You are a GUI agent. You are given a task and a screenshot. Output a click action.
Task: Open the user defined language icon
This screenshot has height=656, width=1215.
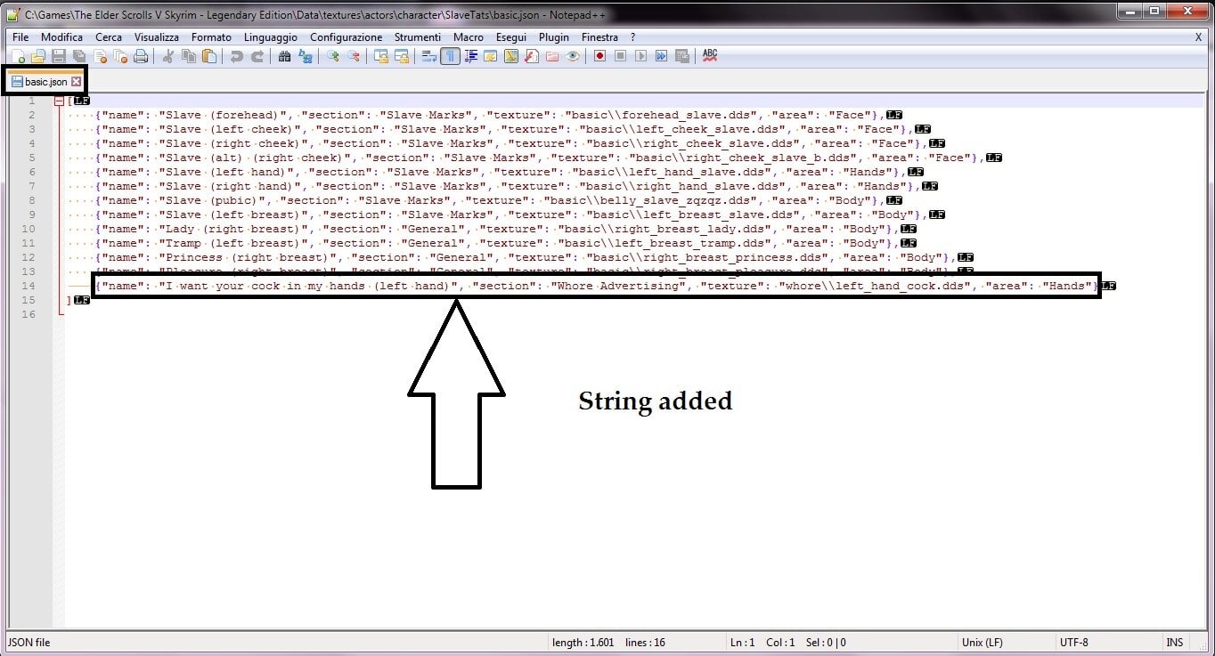pyautogui.click(x=490, y=56)
